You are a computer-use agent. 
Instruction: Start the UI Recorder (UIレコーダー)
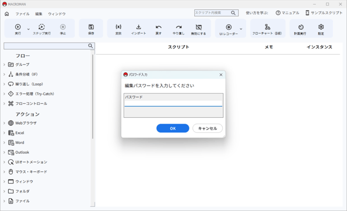pos(229,27)
